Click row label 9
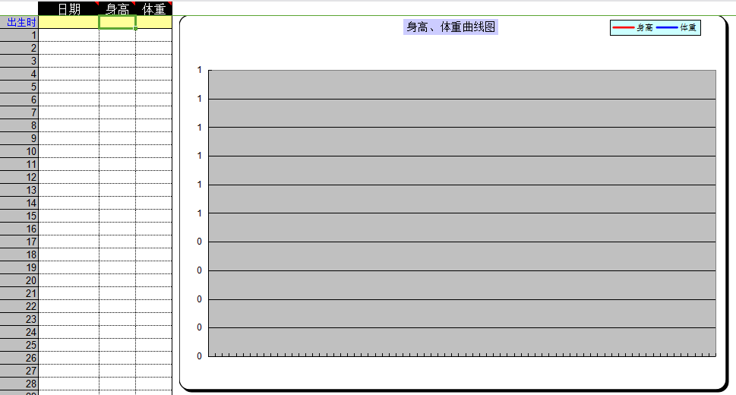 pos(19,138)
